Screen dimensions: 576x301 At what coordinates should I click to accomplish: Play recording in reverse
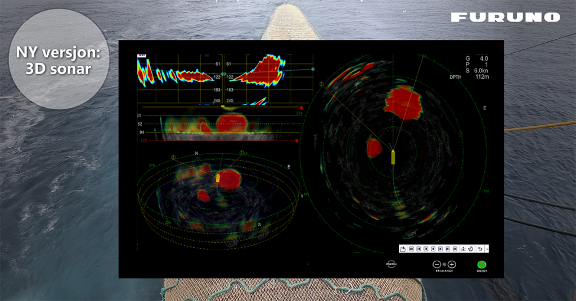pyautogui.click(x=426, y=249)
